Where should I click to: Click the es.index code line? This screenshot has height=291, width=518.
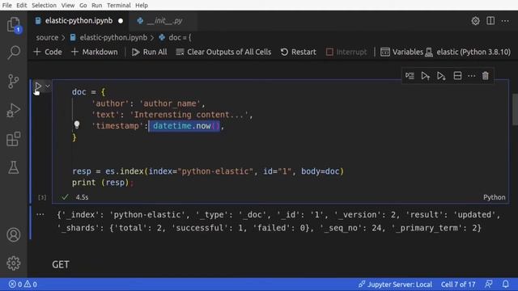pyautogui.click(x=208, y=171)
